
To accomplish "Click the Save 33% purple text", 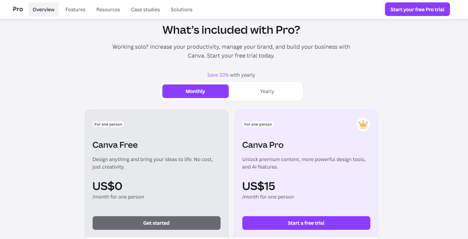I will coord(218,75).
